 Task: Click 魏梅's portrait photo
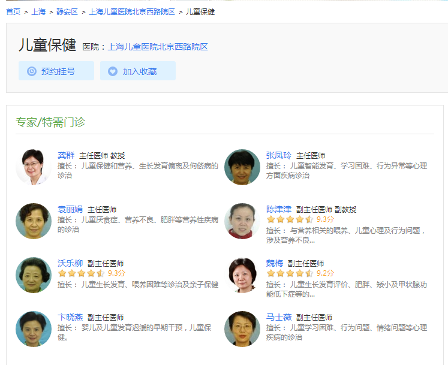pyautogui.click(x=242, y=275)
